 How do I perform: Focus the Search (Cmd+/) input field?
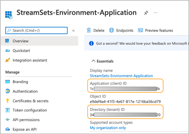(x=36, y=30)
